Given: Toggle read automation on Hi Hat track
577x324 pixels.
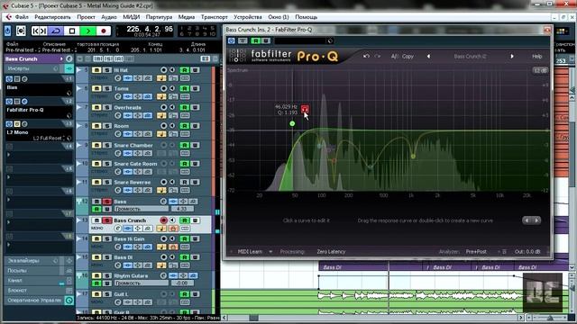Looking at the screenshot, I should click(184, 70).
